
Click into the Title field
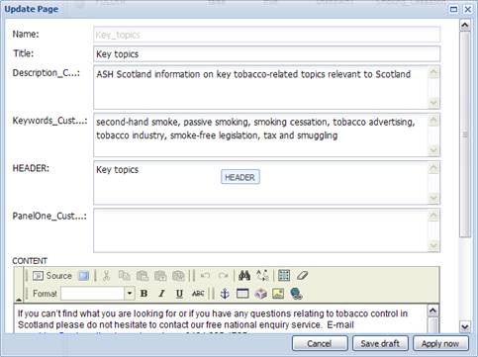tap(266, 53)
